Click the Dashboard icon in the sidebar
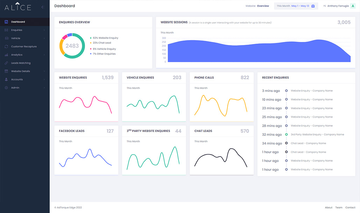 [6, 22]
